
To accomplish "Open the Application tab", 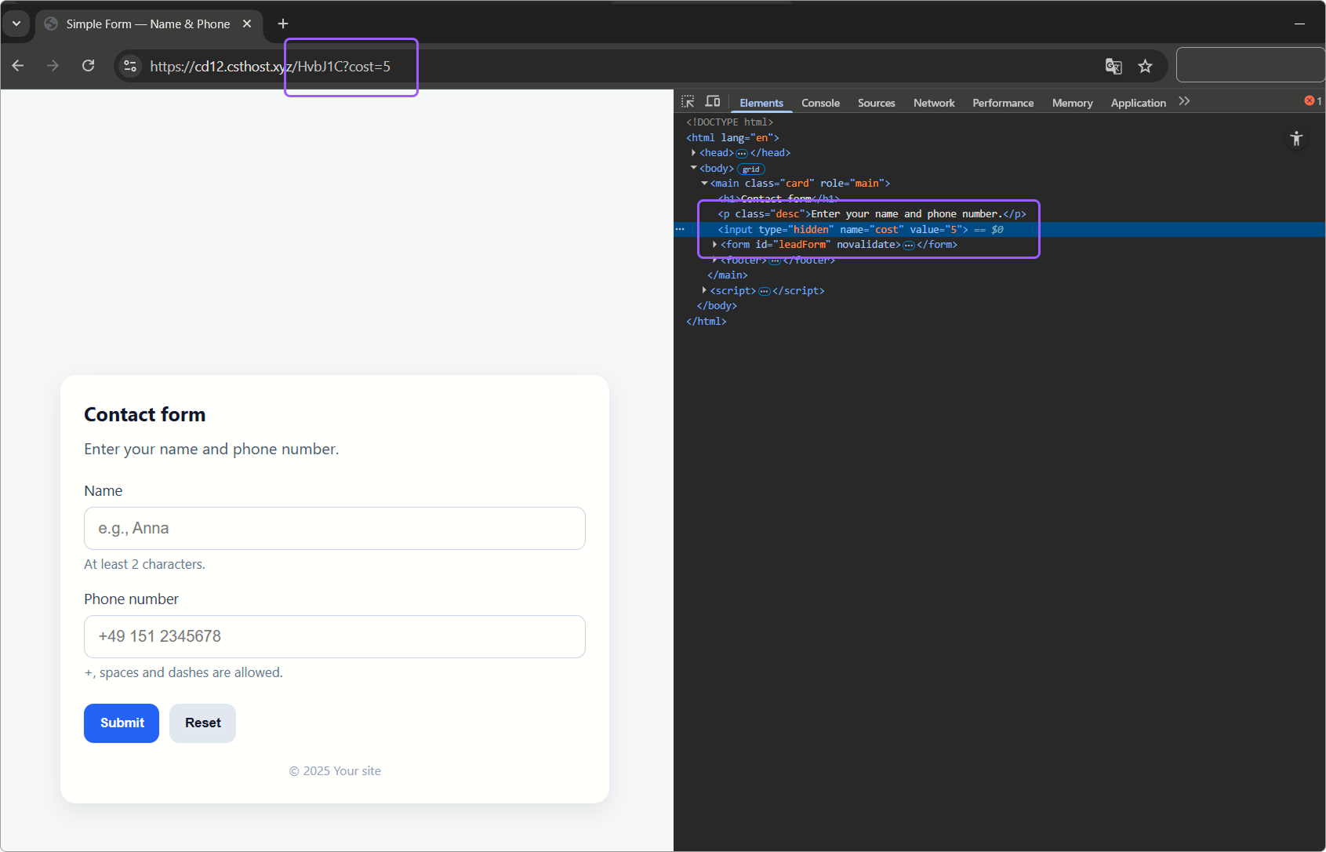I will [x=1138, y=103].
